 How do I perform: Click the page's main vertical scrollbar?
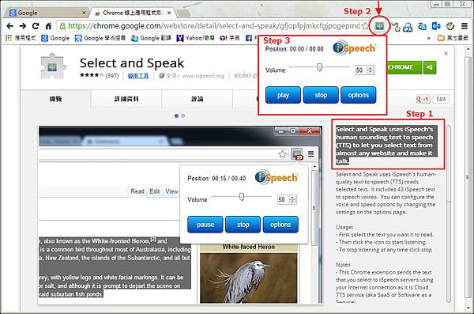(468, 177)
